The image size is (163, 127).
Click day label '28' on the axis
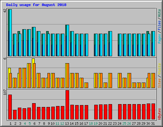tap(138, 124)
